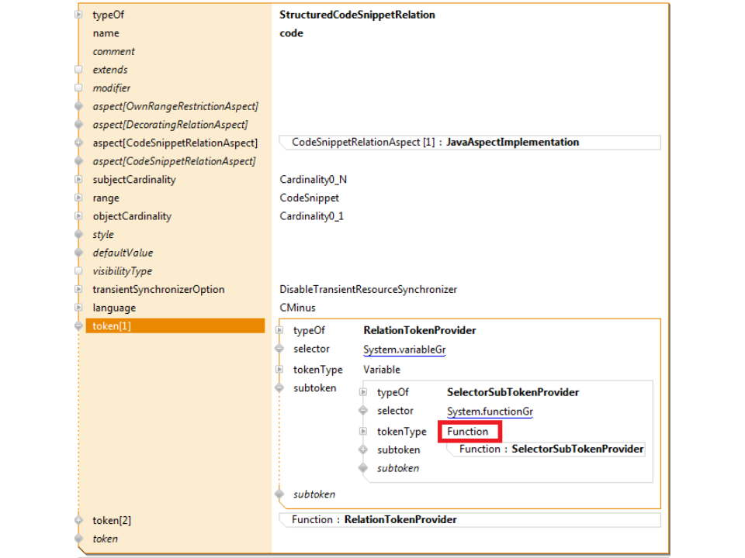Select the language property row
The width and height of the screenshot is (745, 558).
pyautogui.click(x=114, y=308)
